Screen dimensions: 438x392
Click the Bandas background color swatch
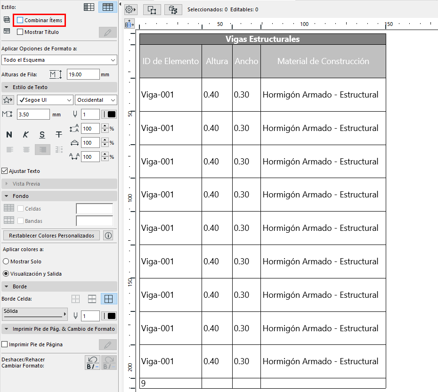click(94, 220)
